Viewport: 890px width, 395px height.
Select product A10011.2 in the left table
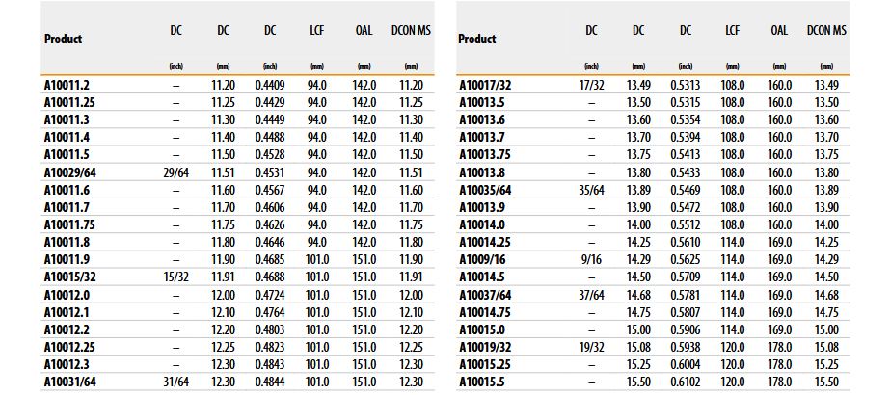67,86
